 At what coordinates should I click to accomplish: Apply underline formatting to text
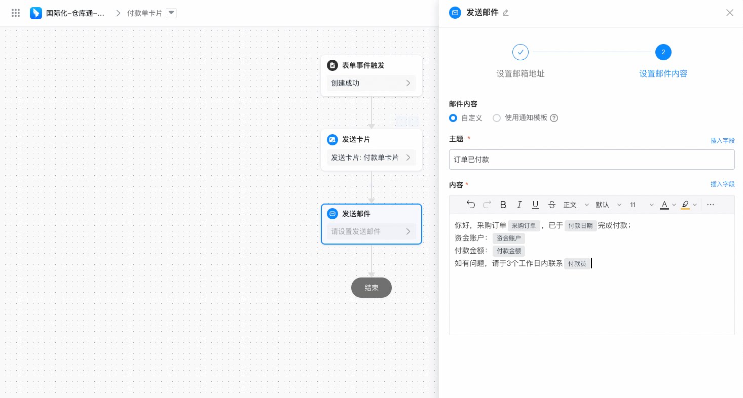point(535,205)
